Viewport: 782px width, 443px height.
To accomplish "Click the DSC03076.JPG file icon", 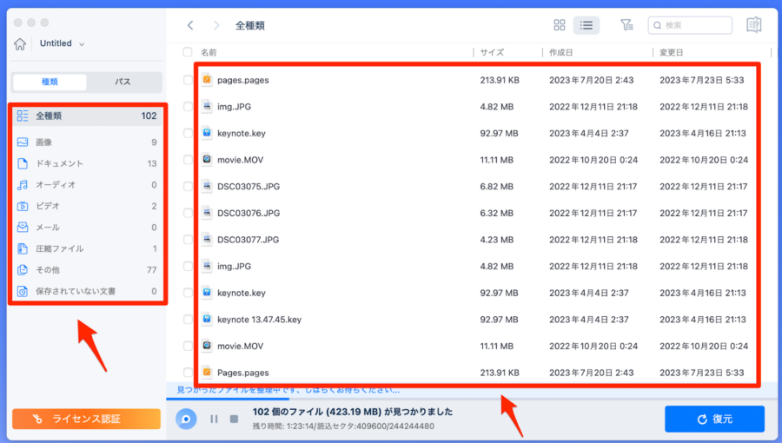I will (x=207, y=213).
